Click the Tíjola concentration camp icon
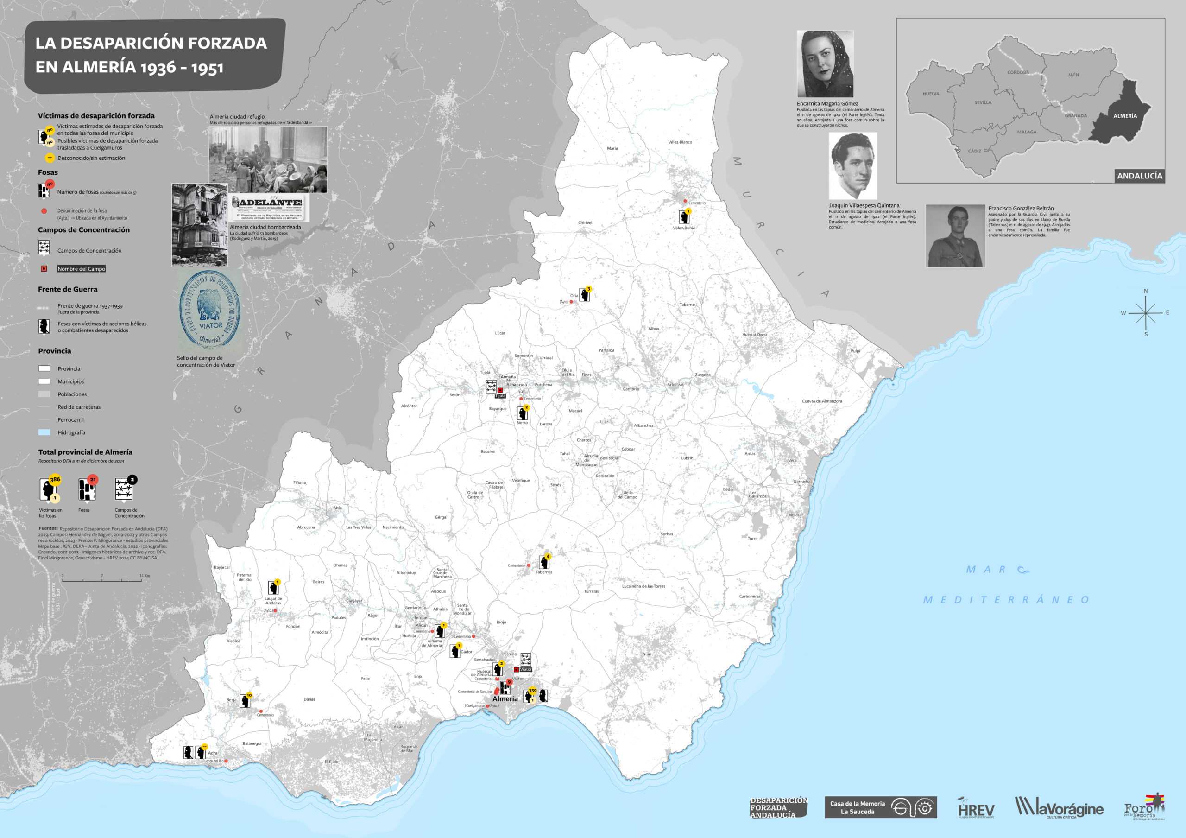This screenshot has width=1186, height=838. [x=491, y=387]
